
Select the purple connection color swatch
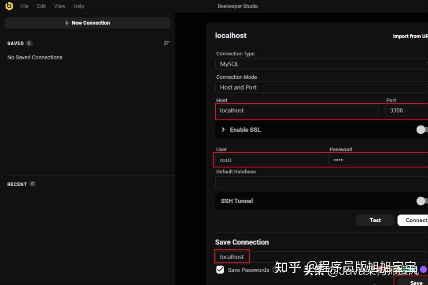[x=423, y=270]
